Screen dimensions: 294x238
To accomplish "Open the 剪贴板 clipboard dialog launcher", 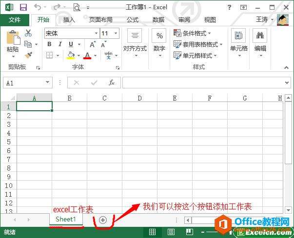I will pos(38,68).
